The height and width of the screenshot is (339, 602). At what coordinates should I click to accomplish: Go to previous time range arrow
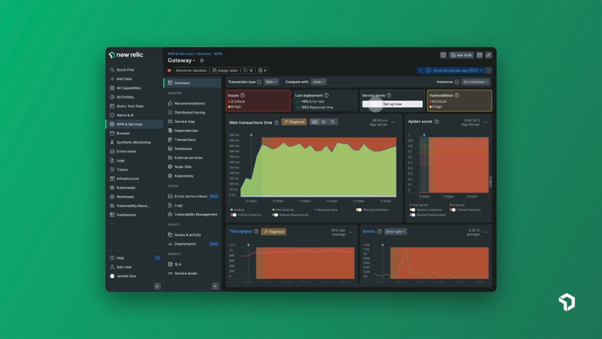[420, 71]
